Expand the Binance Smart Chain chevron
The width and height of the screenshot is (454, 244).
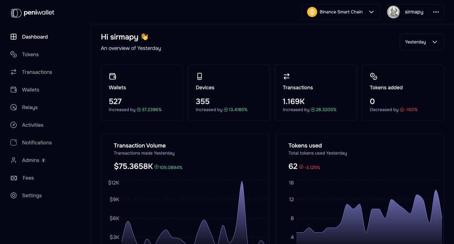coord(372,12)
